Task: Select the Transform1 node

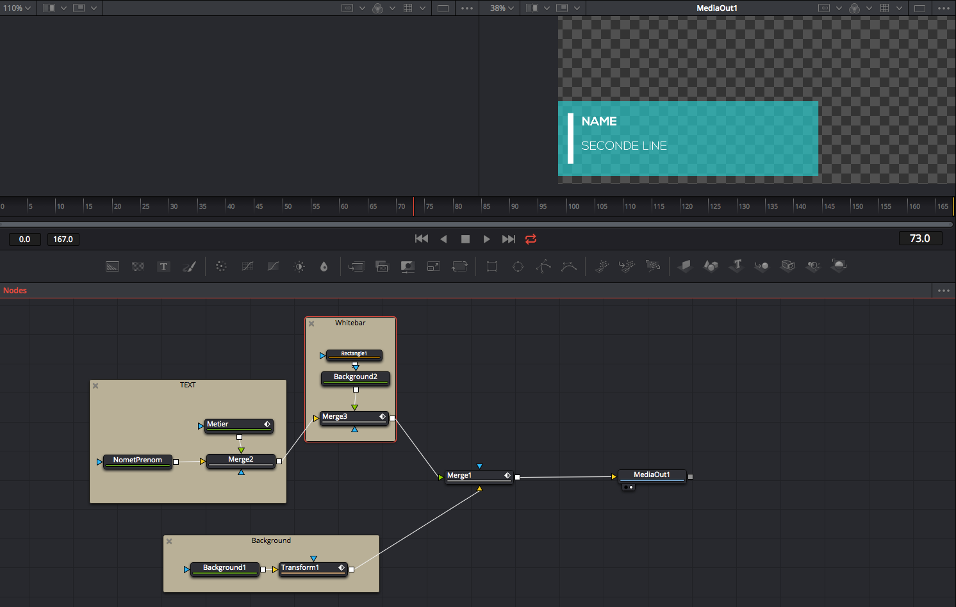Action: pyautogui.click(x=313, y=568)
